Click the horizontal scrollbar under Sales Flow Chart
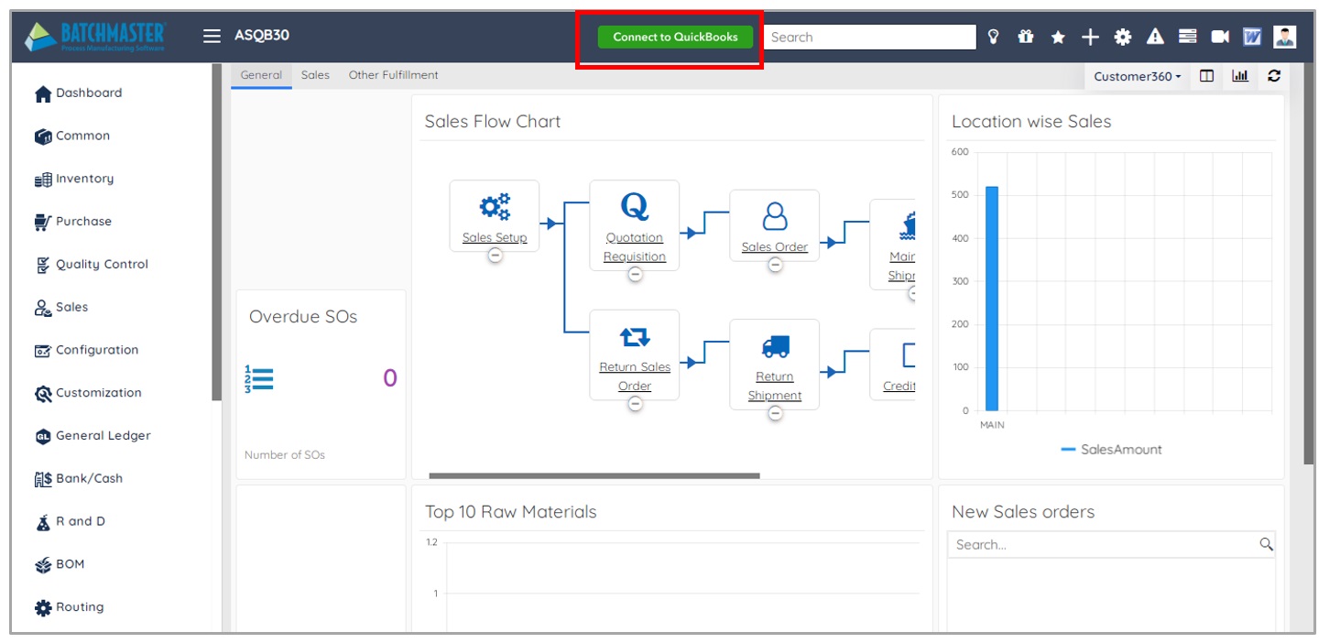 pyautogui.click(x=594, y=475)
